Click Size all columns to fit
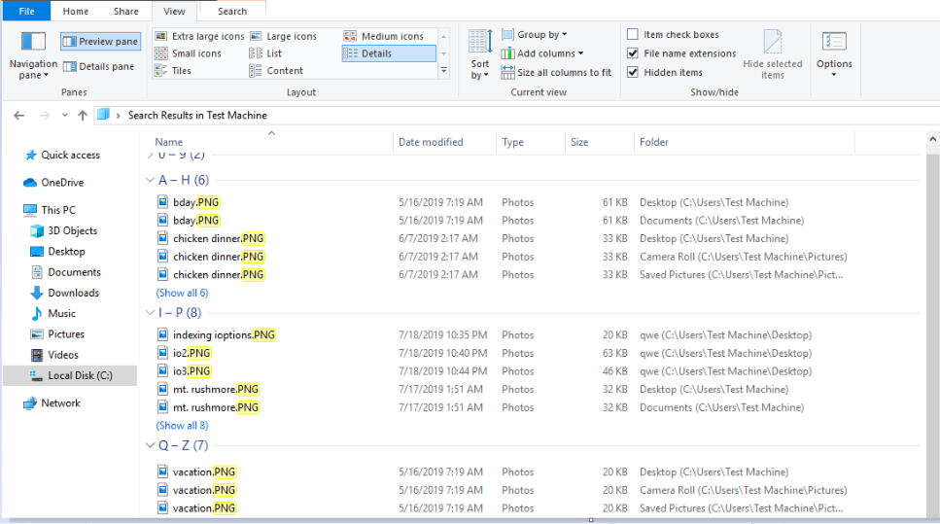Viewport: 940px width, 524px height. click(556, 73)
